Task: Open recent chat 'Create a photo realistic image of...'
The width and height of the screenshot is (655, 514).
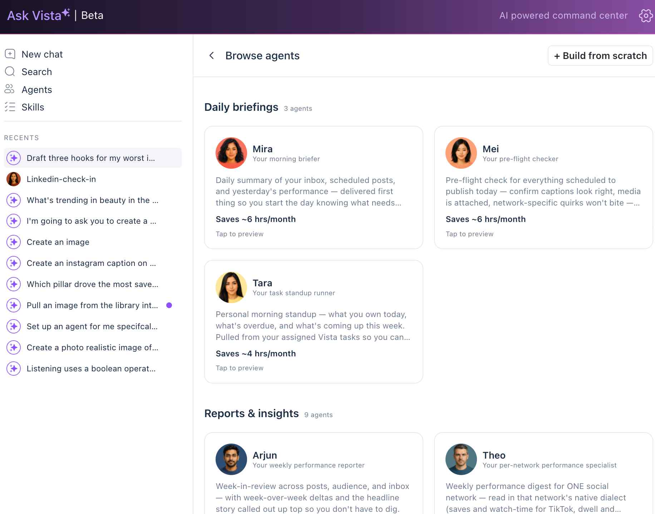Action: coord(93,347)
